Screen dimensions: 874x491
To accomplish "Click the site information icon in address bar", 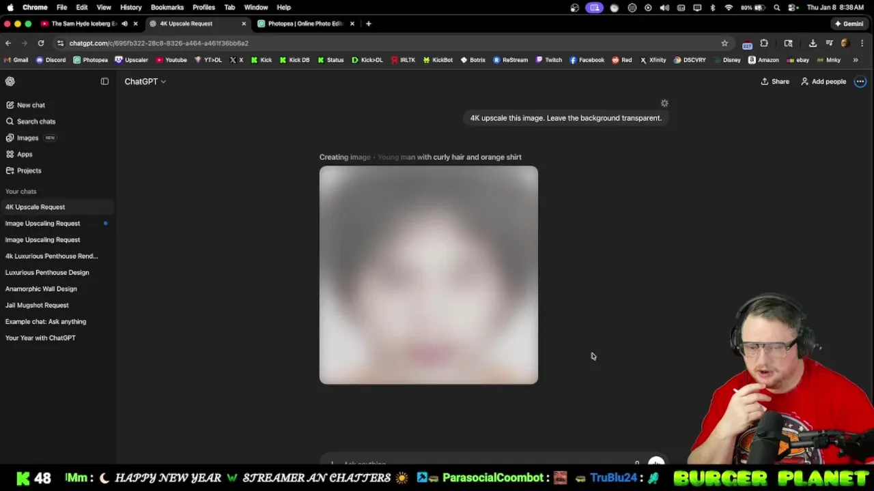I will click(60, 43).
